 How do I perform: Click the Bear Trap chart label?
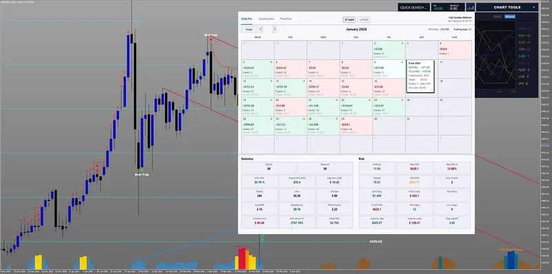click(142, 175)
